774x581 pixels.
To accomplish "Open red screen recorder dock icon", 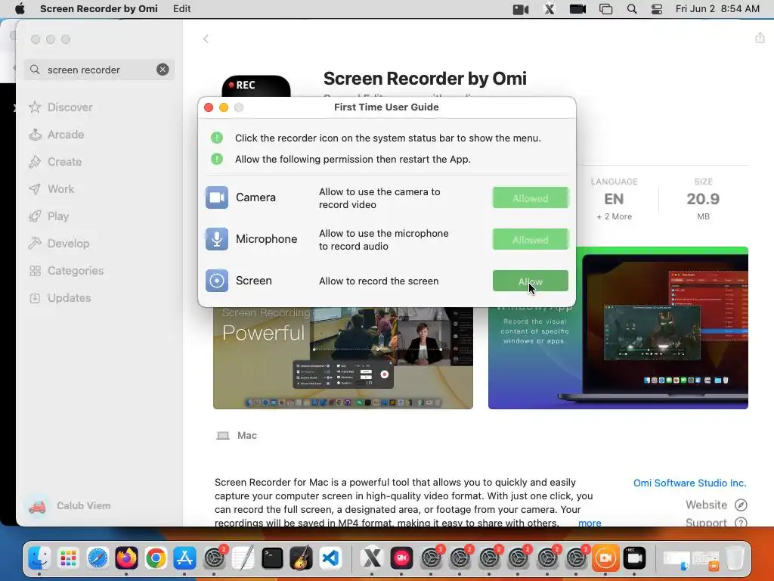I will [401, 558].
